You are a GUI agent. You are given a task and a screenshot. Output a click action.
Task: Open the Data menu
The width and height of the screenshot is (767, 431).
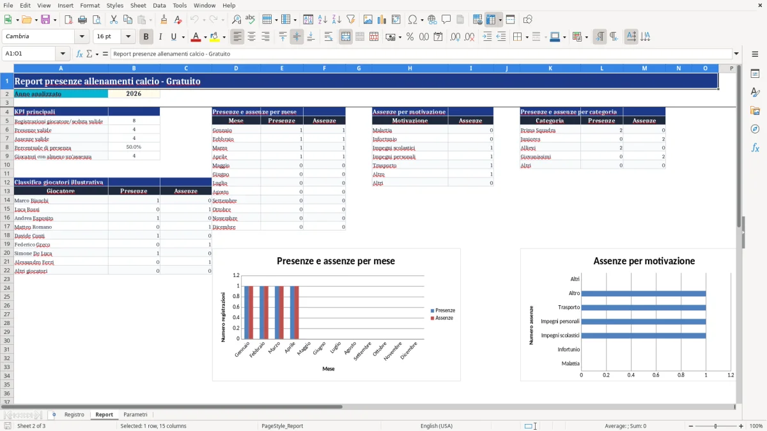(x=159, y=5)
